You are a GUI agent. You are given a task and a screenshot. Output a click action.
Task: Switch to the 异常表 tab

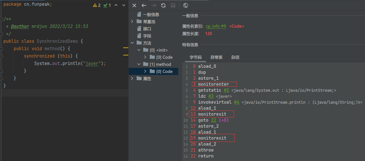[x=216, y=57]
